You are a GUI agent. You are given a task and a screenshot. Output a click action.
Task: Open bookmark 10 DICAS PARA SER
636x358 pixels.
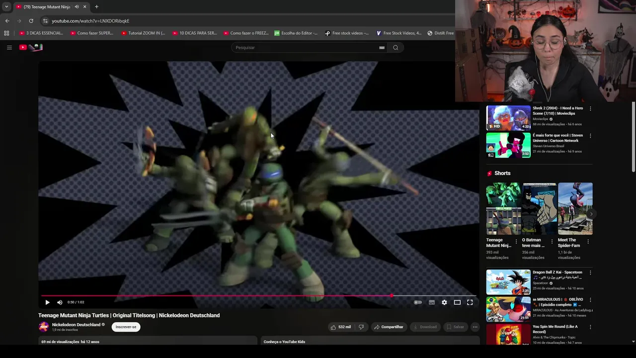(x=194, y=33)
